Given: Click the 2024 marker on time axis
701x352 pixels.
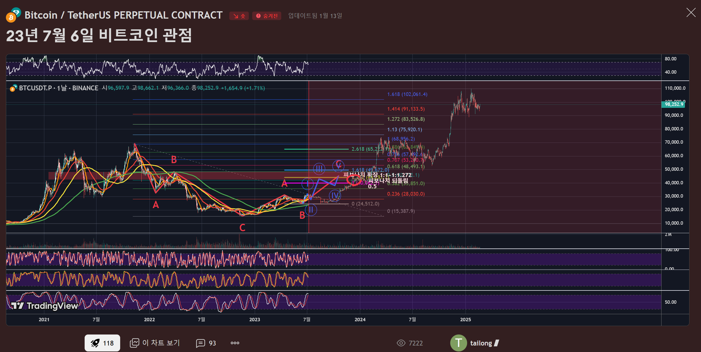Looking at the screenshot, I should pos(360,319).
